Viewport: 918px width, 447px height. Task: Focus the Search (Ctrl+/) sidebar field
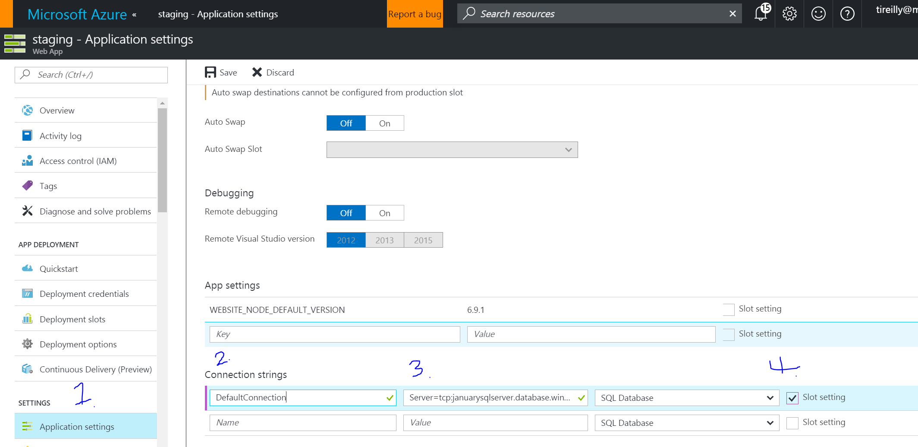point(91,75)
